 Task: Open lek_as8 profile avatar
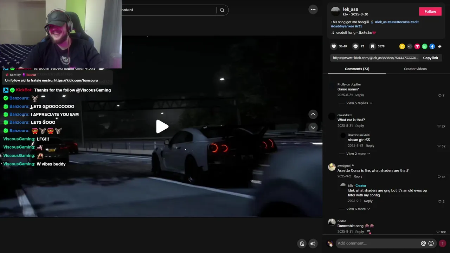(x=336, y=12)
